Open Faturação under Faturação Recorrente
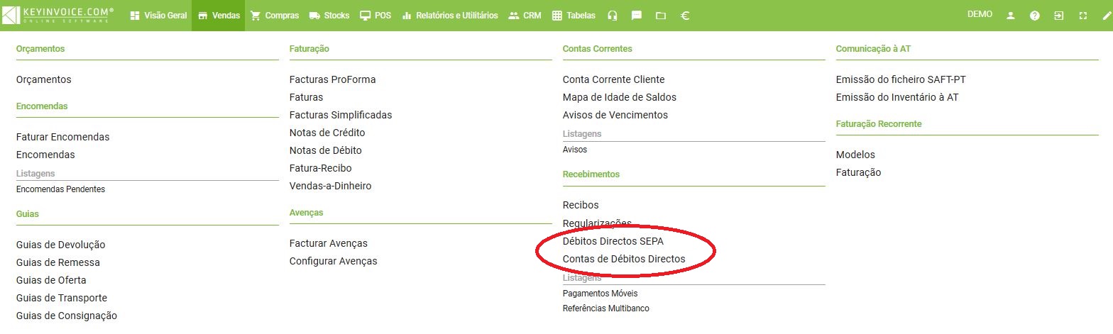 tap(858, 172)
